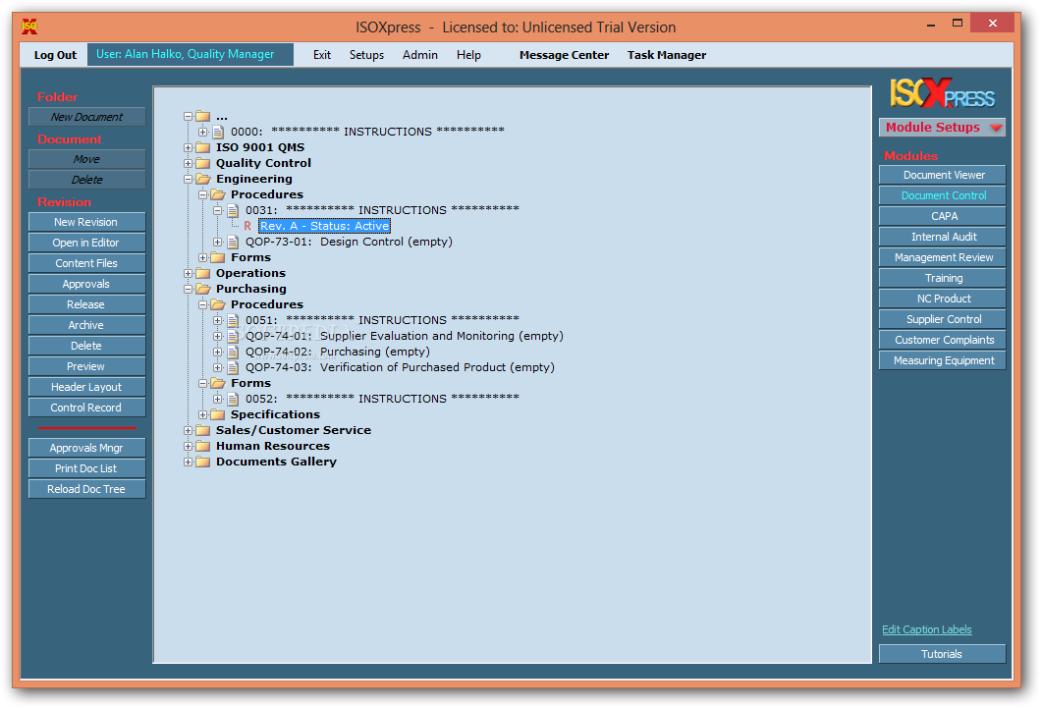Click the Print Doc List button

click(x=86, y=468)
